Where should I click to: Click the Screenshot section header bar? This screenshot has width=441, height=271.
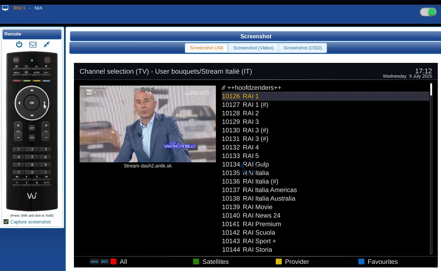256,36
